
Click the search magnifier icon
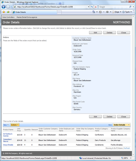click(130, 7)
